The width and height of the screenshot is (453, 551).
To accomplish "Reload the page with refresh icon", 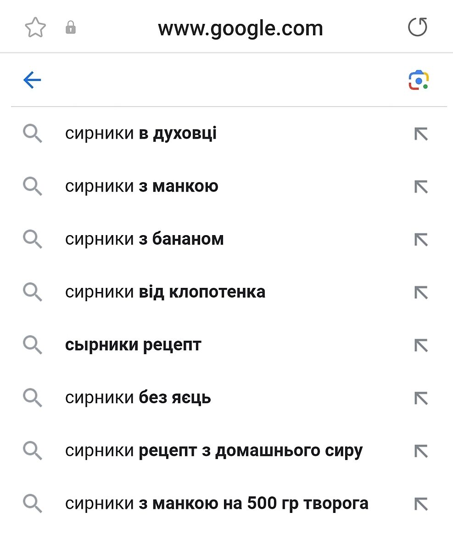I will 417,28.
